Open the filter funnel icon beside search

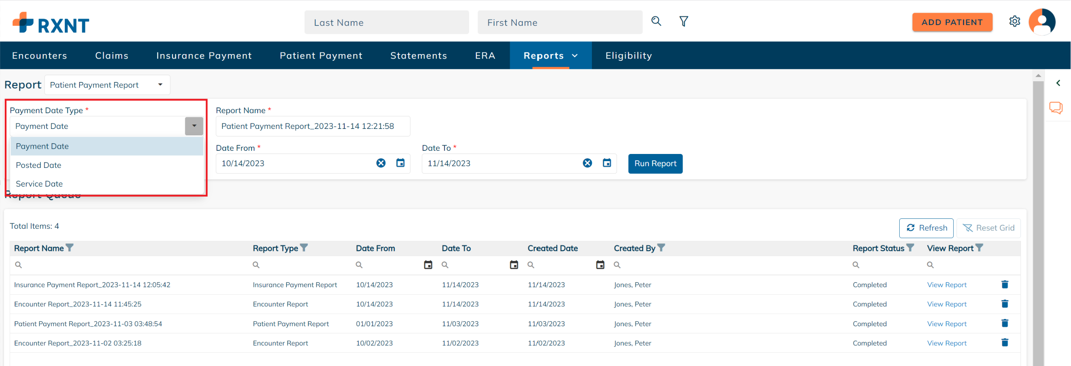[683, 21]
